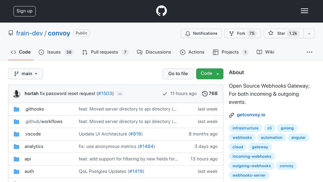Open the more tabs ellipsis menu
The image size is (323, 182).
point(310,52)
